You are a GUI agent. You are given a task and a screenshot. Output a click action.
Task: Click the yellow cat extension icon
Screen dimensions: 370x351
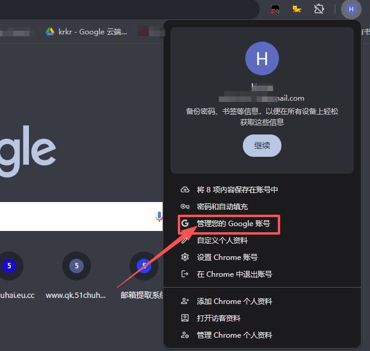tap(297, 9)
